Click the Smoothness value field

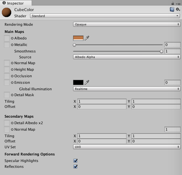coord(173,51)
